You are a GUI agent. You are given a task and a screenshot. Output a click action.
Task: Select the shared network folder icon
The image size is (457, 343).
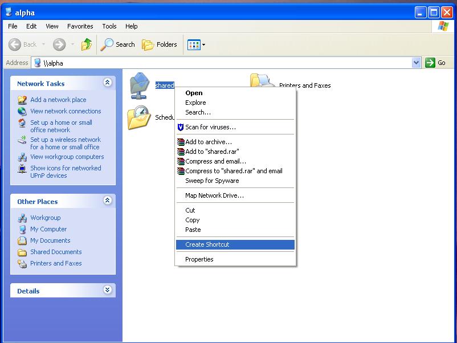140,85
